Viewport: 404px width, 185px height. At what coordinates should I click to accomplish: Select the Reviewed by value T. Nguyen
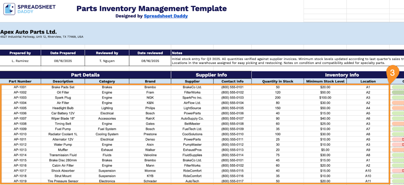107,61
